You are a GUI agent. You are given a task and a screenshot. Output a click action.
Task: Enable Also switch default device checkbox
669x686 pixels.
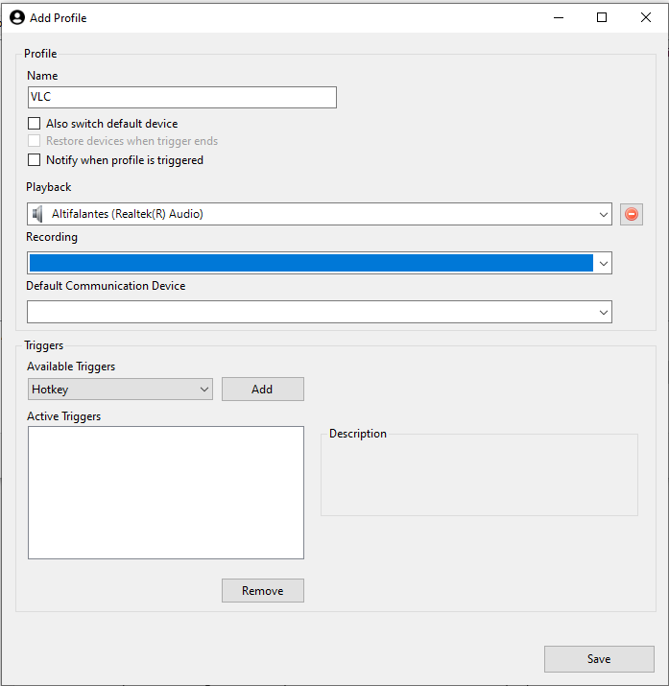click(35, 124)
